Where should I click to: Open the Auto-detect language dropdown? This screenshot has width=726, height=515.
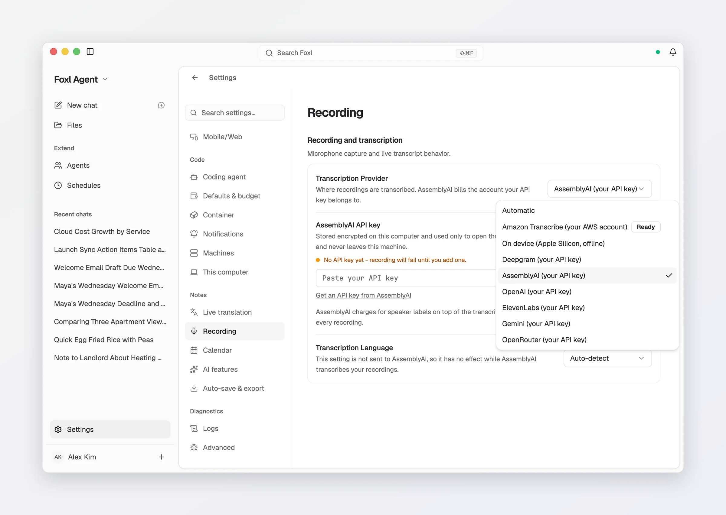click(607, 358)
